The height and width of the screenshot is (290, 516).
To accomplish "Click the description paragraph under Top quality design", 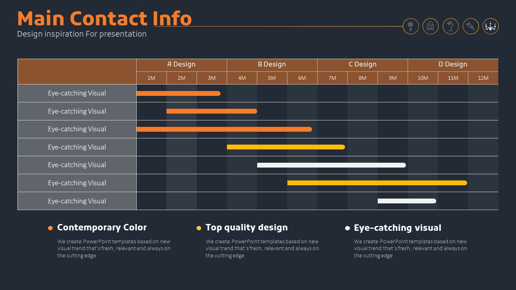I will [x=262, y=249].
